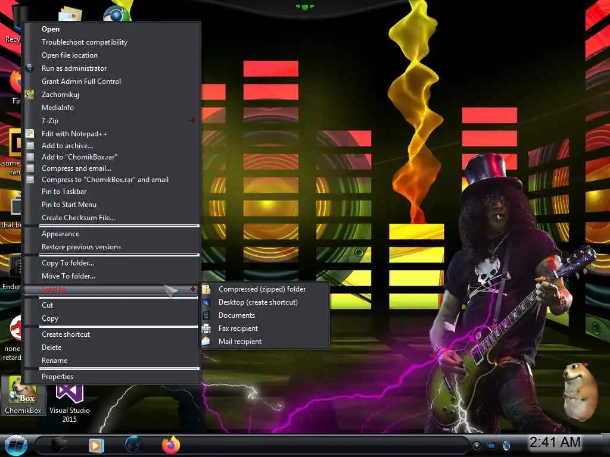Send to Documents
The width and height of the screenshot is (610, 457).
pyautogui.click(x=265, y=315)
